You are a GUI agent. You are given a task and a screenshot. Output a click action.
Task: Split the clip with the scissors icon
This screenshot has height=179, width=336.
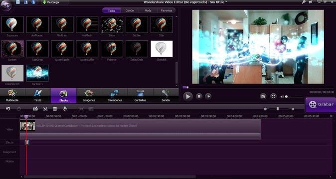tap(45, 109)
